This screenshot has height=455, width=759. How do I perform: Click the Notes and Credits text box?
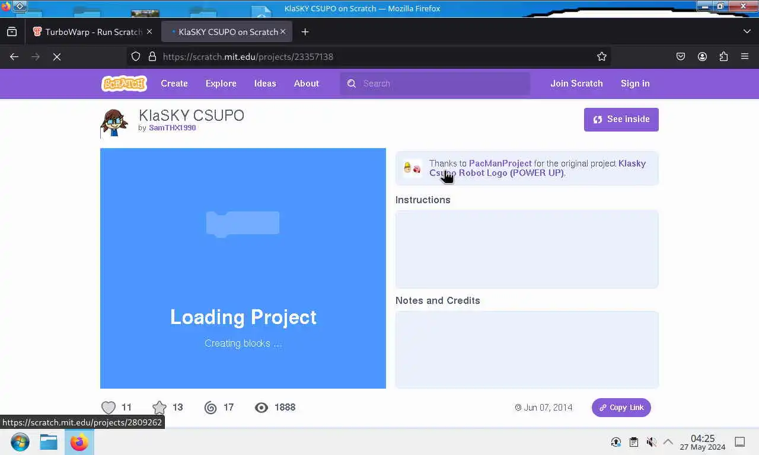[527, 350]
